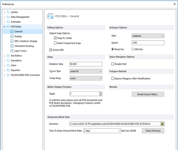The width and height of the screenshot is (178, 150).
Task: Increase Digits with the stepper up arrow
Action: click(100, 93)
